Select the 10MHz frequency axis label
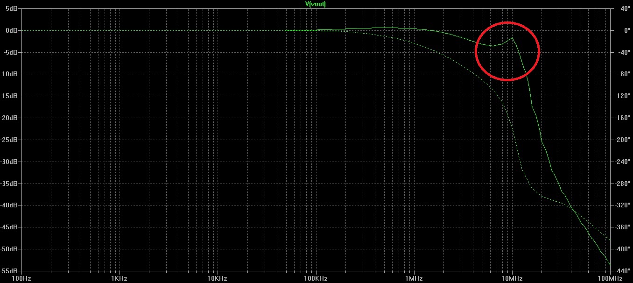The height and width of the screenshot is (283, 633). coord(512,279)
